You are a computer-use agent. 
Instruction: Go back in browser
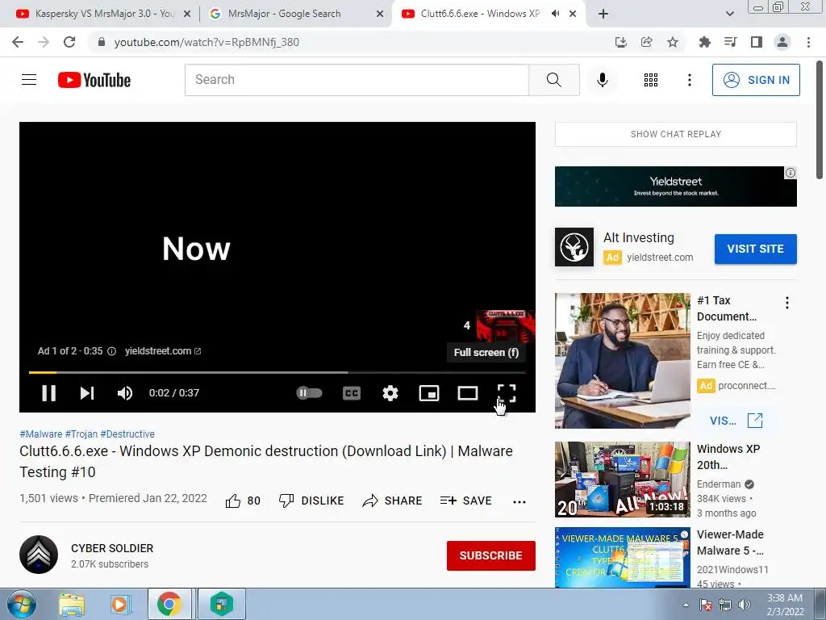[x=18, y=42]
